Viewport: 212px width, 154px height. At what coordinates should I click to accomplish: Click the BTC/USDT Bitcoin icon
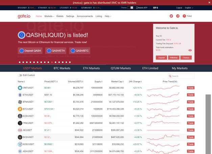(20, 109)
